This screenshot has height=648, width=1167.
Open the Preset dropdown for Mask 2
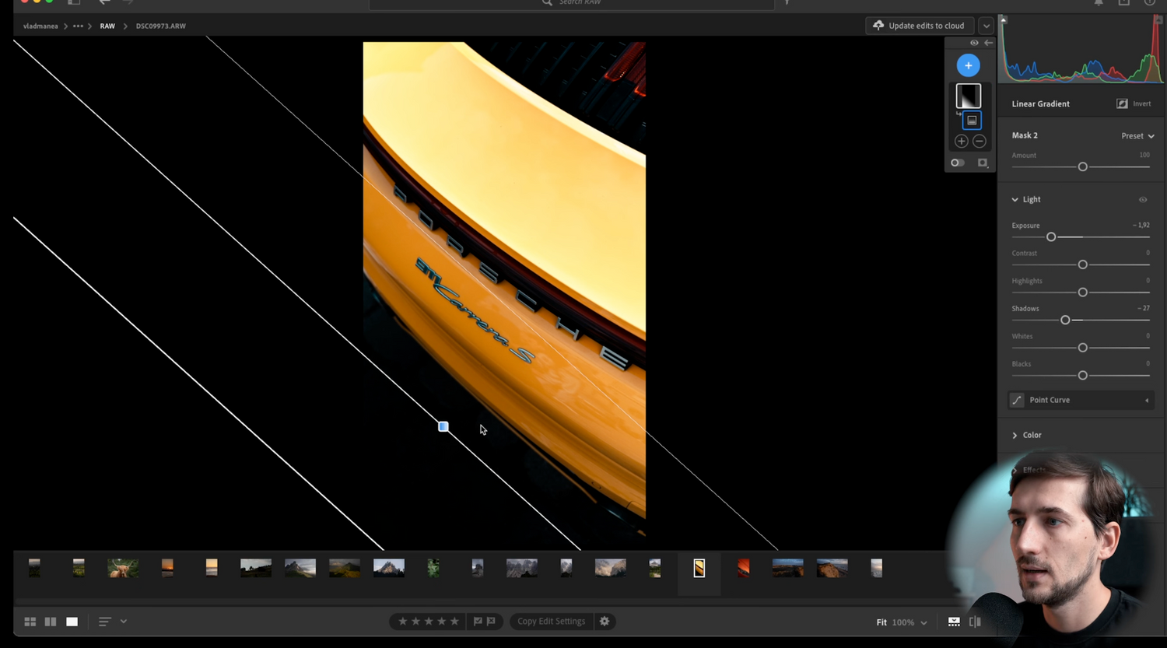(x=1137, y=136)
